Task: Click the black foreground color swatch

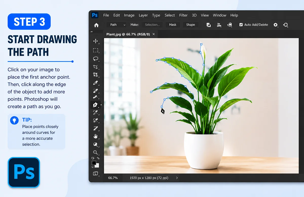Action: click(94, 163)
